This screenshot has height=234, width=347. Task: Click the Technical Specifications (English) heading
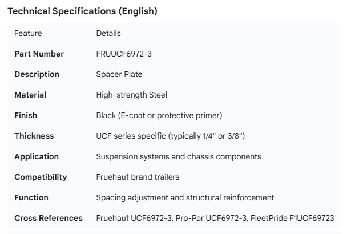click(x=82, y=11)
